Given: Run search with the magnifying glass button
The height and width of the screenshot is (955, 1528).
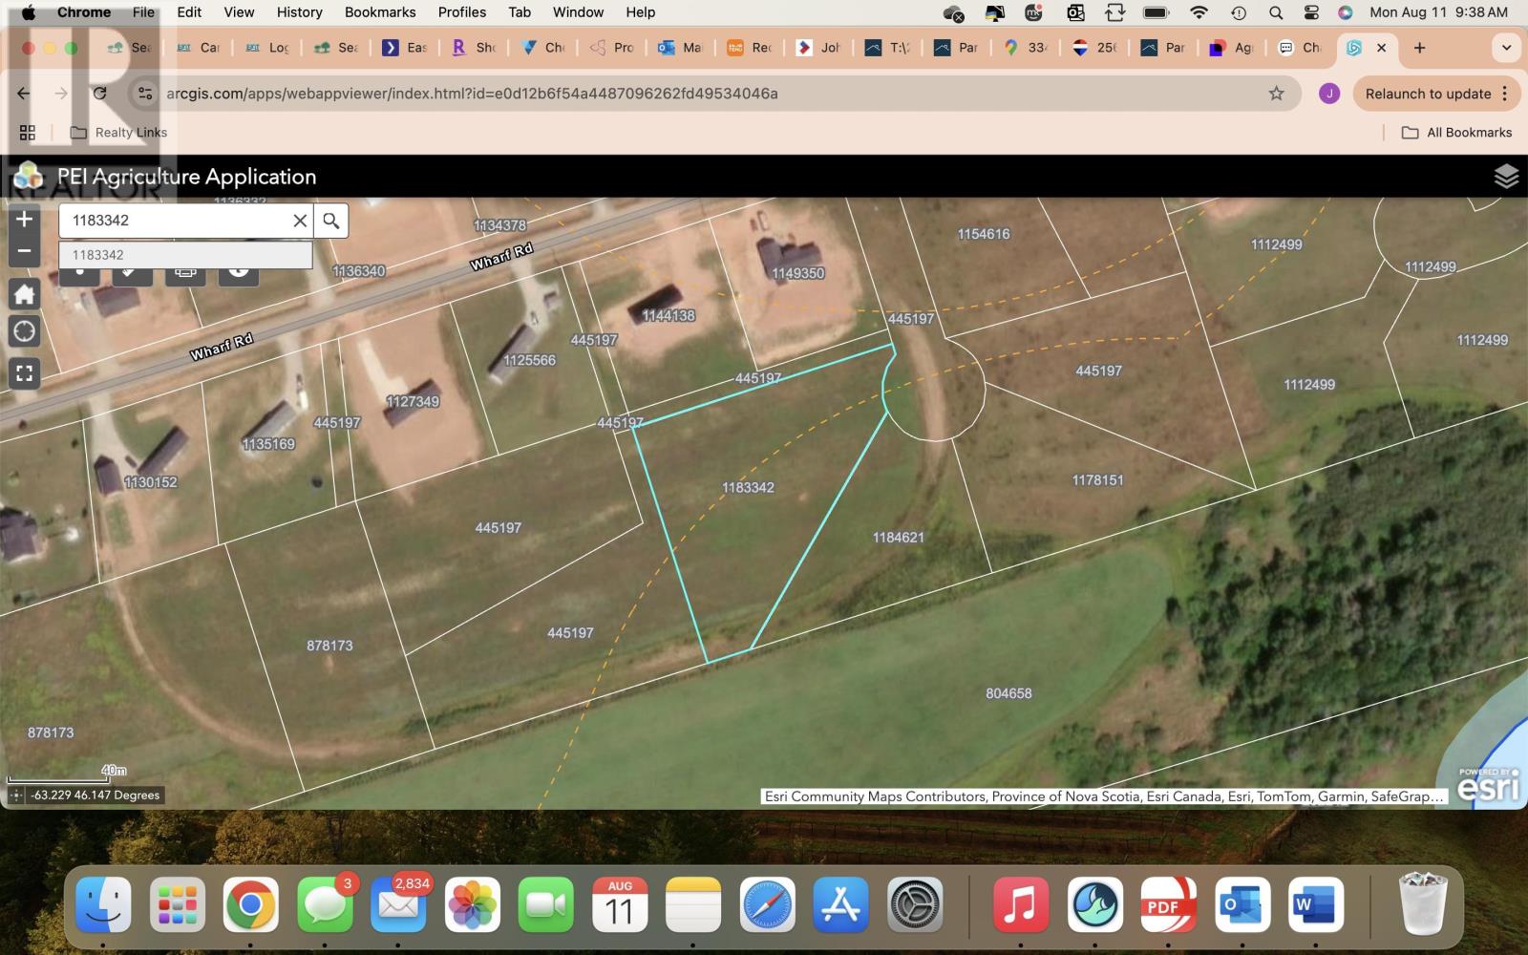Looking at the screenshot, I should (x=331, y=221).
